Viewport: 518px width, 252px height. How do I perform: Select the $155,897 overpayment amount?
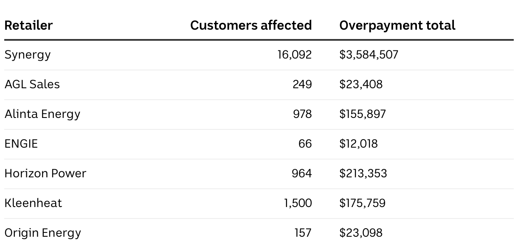pyautogui.click(x=363, y=114)
